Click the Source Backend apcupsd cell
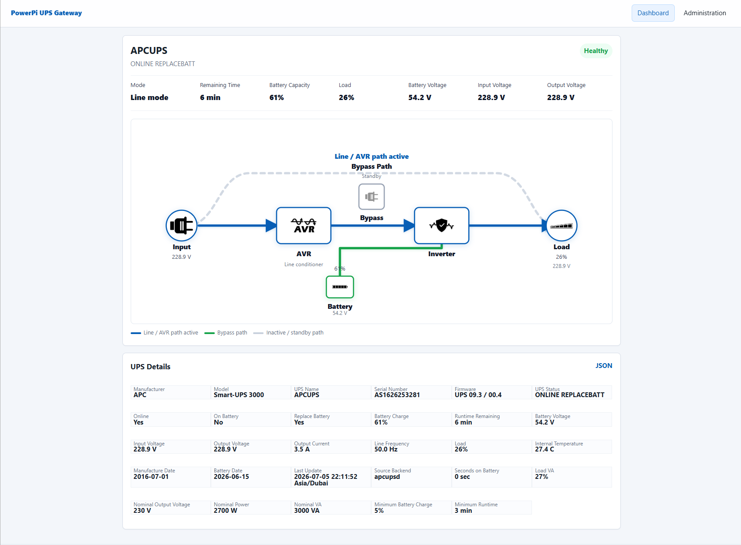Viewport: 741px width, 545px height. point(411,477)
